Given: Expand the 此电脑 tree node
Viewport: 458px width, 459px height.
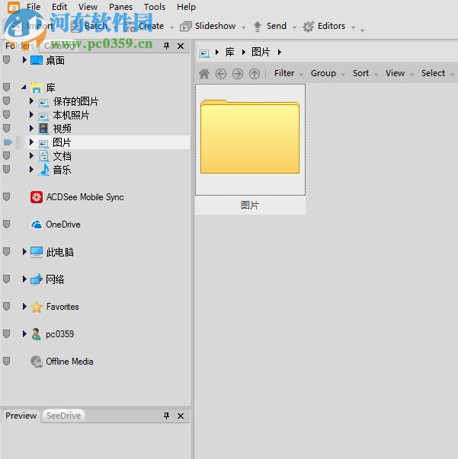Looking at the screenshot, I should tap(24, 251).
